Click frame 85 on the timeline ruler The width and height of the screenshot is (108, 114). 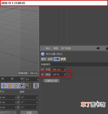12,79
